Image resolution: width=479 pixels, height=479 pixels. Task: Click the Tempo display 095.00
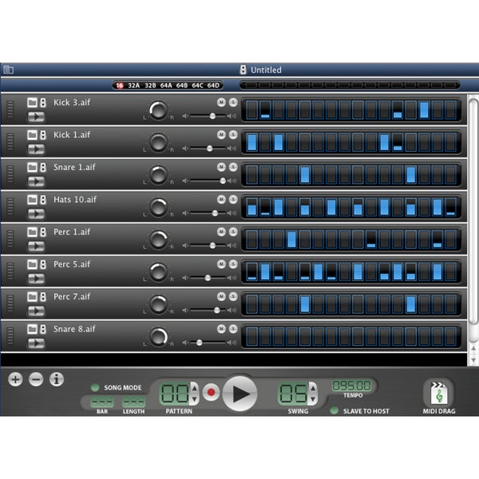[x=351, y=386]
